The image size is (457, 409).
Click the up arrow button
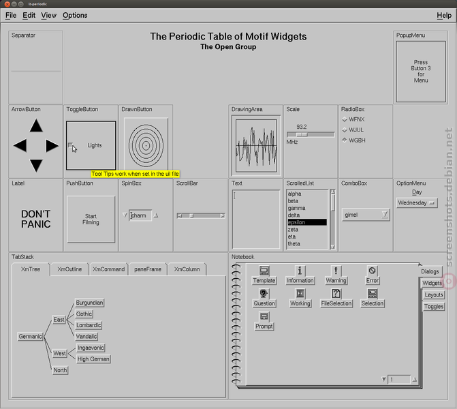pyautogui.click(x=36, y=125)
